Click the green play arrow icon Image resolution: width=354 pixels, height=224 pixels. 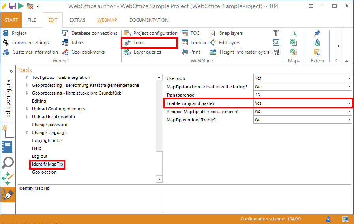click(21, 6)
